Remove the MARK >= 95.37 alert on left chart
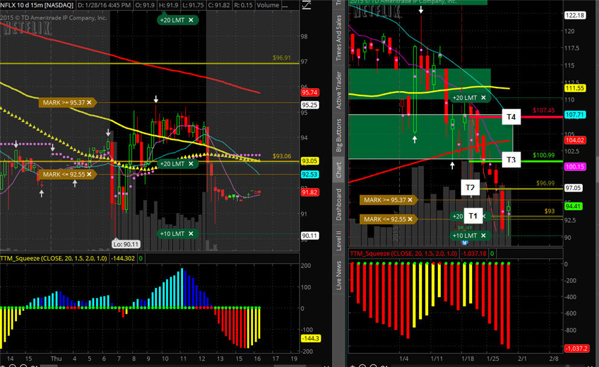This screenshot has height=367, width=599. click(89, 103)
